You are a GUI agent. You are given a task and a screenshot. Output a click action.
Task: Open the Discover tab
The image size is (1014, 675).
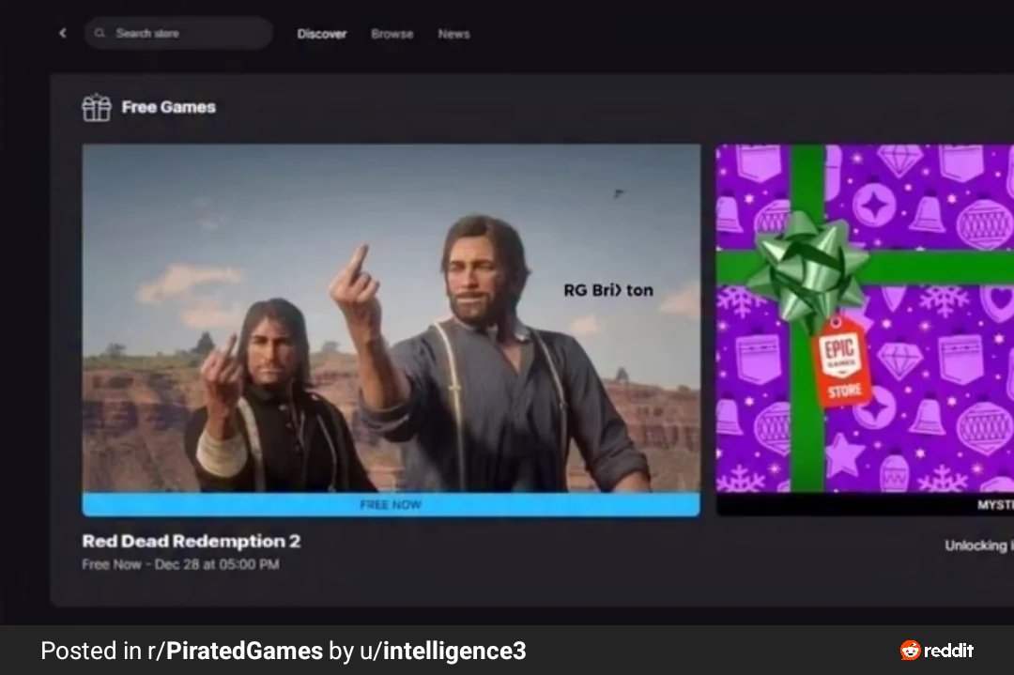(321, 34)
